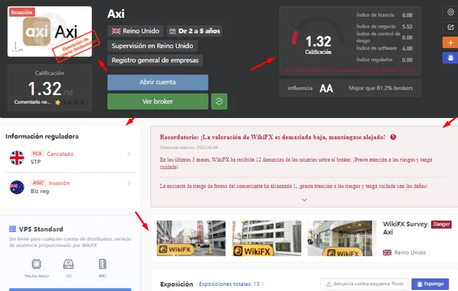Viewport: 458px width, 291px height.
Task: Expand the reminder warning box chevron
Action: 304,200
